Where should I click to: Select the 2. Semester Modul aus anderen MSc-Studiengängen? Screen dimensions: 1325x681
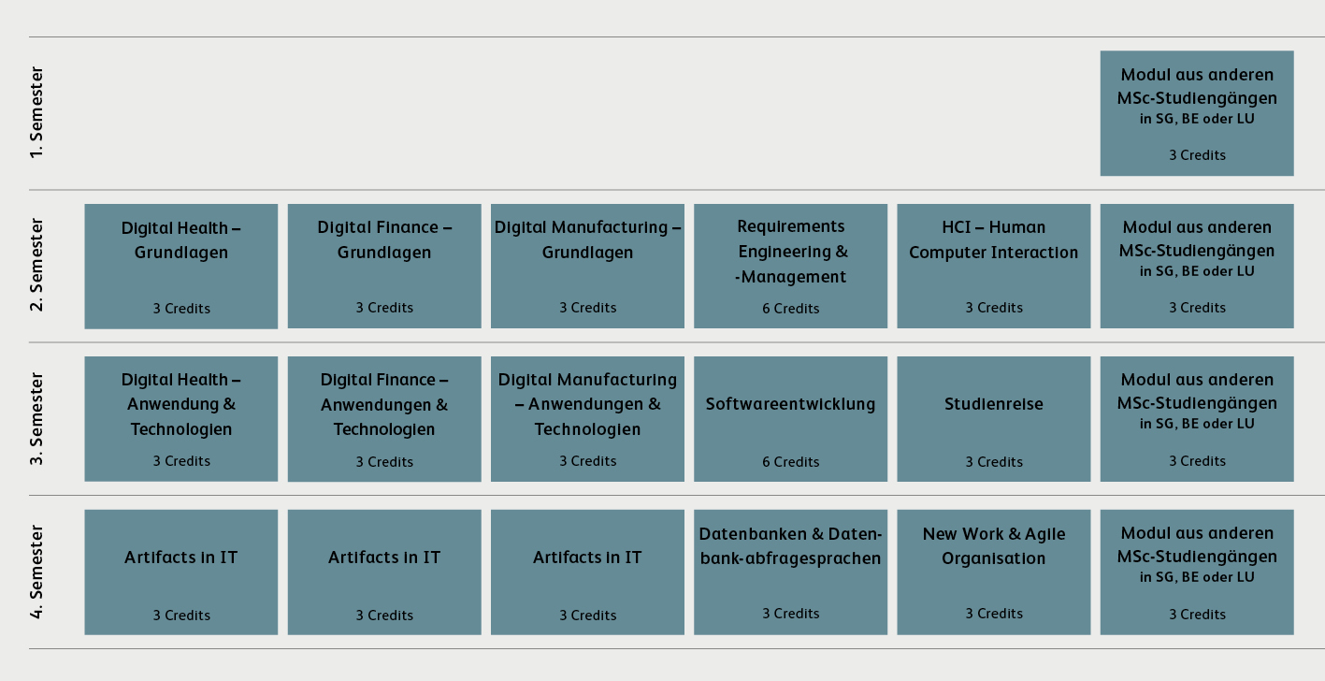1197,266
